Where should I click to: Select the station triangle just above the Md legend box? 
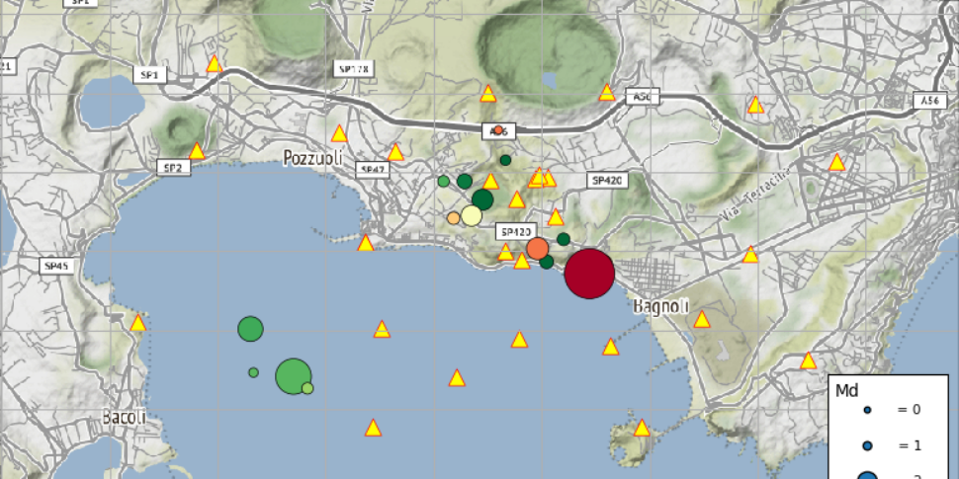click(x=808, y=360)
